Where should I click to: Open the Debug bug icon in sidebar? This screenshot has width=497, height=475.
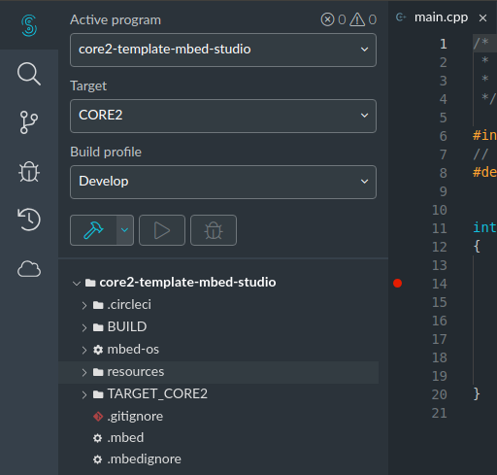(x=29, y=171)
